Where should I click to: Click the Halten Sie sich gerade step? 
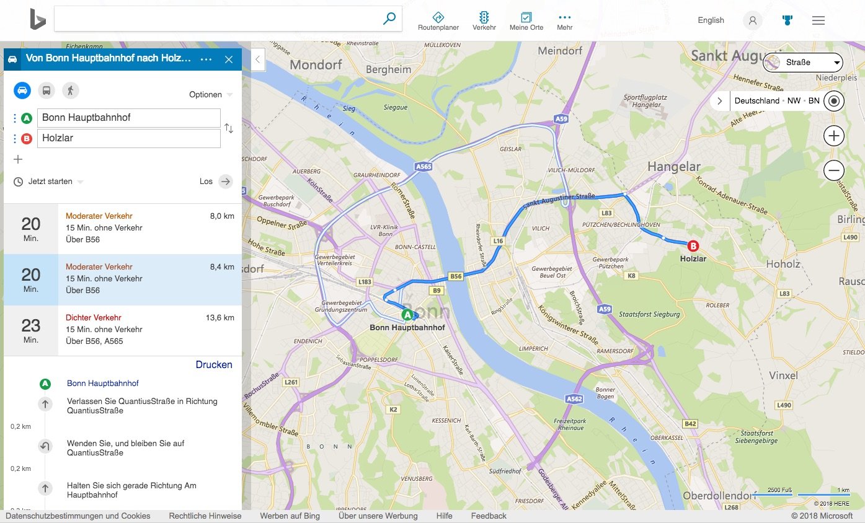(131, 490)
